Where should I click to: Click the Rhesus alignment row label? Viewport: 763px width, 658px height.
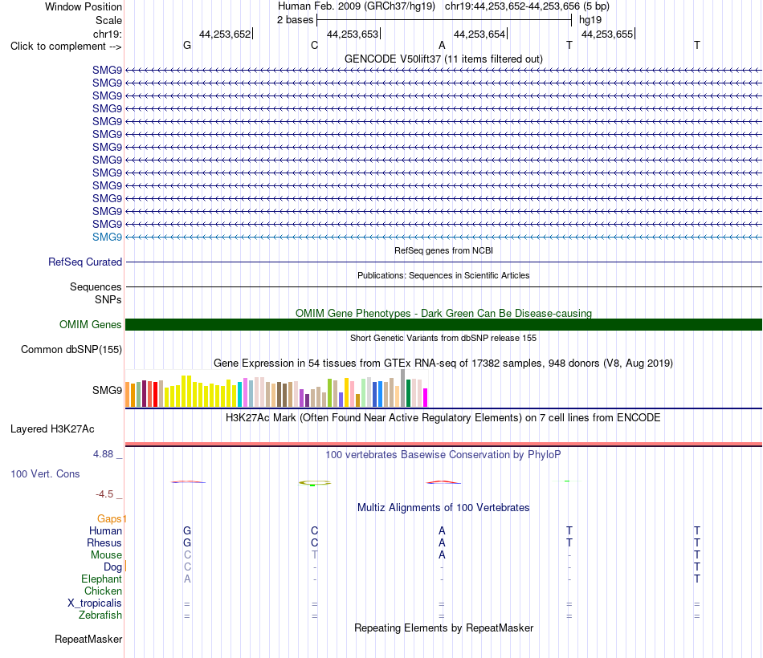point(104,542)
